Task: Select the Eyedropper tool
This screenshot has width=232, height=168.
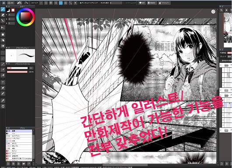Action: point(3,101)
